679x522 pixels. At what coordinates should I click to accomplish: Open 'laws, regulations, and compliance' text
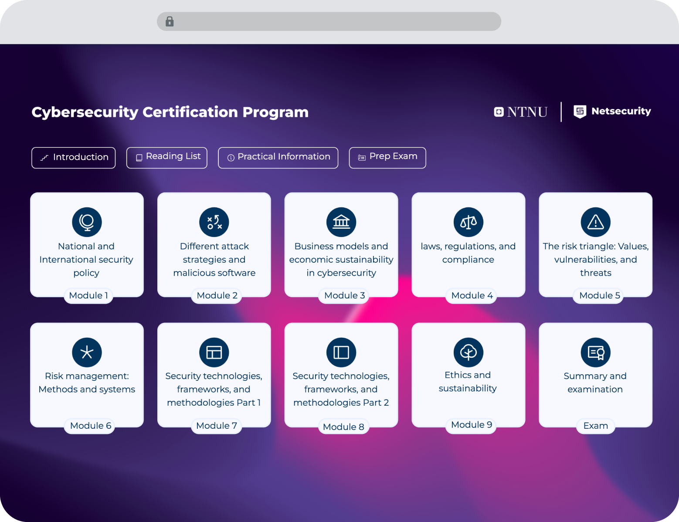click(468, 253)
